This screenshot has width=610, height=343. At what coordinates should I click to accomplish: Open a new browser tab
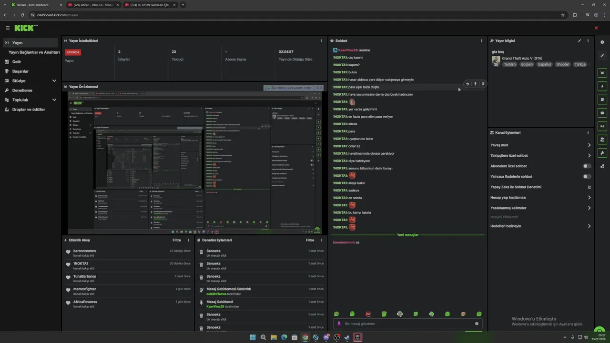click(x=183, y=5)
